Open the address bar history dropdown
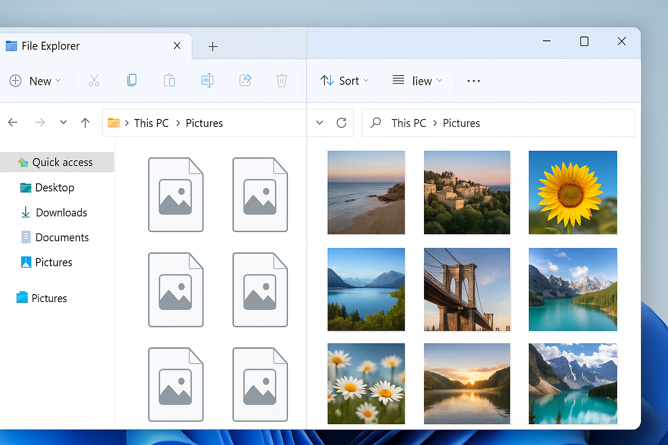 click(320, 123)
